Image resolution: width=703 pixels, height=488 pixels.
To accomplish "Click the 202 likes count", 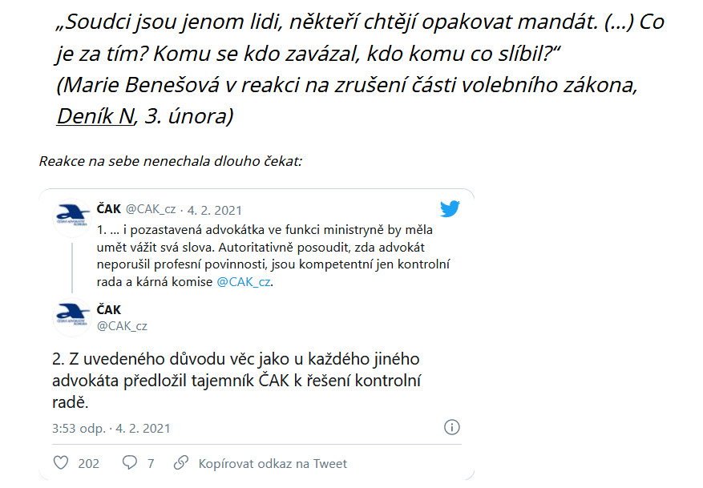I will (88, 463).
